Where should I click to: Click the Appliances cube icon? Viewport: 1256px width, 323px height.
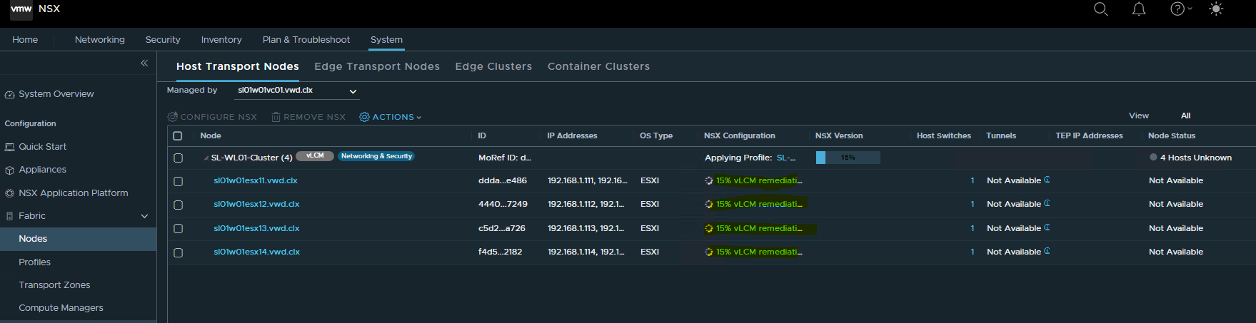point(9,170)
